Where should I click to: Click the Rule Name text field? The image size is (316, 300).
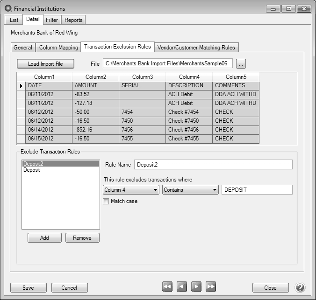point(213,164)
